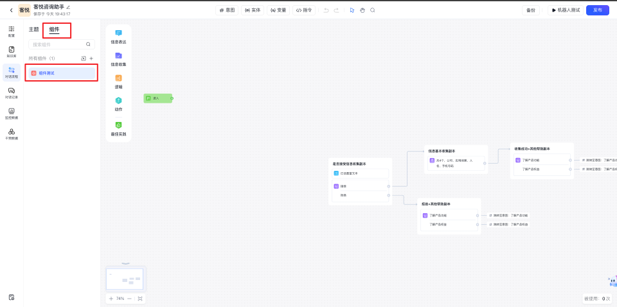Select the 逻辑 node icon

pyautogui.click(x=118, y=80)
